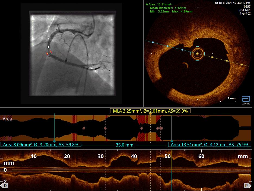Click the MLA 3.25mm² measurement label
Viewport: 254px width, 191px height.
(150, 111)
